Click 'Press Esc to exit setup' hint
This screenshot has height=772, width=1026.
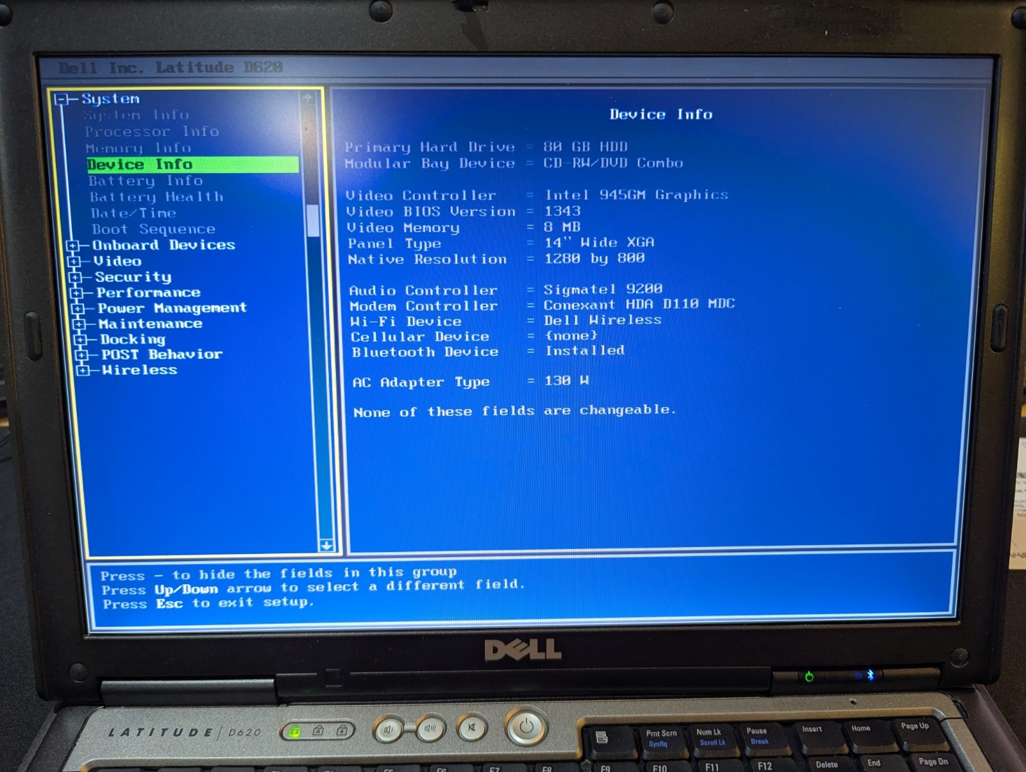click(208, 603)
